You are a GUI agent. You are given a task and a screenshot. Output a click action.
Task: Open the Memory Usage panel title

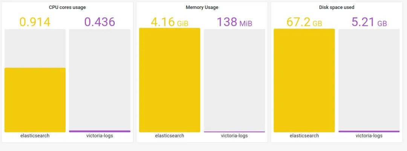point(202,7)
